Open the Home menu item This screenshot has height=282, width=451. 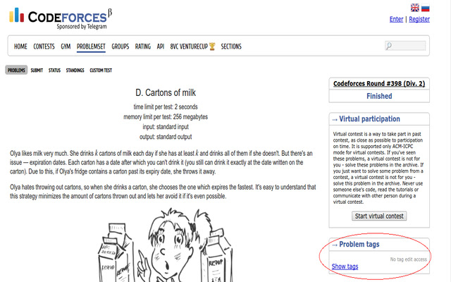[x=20, y=47]
